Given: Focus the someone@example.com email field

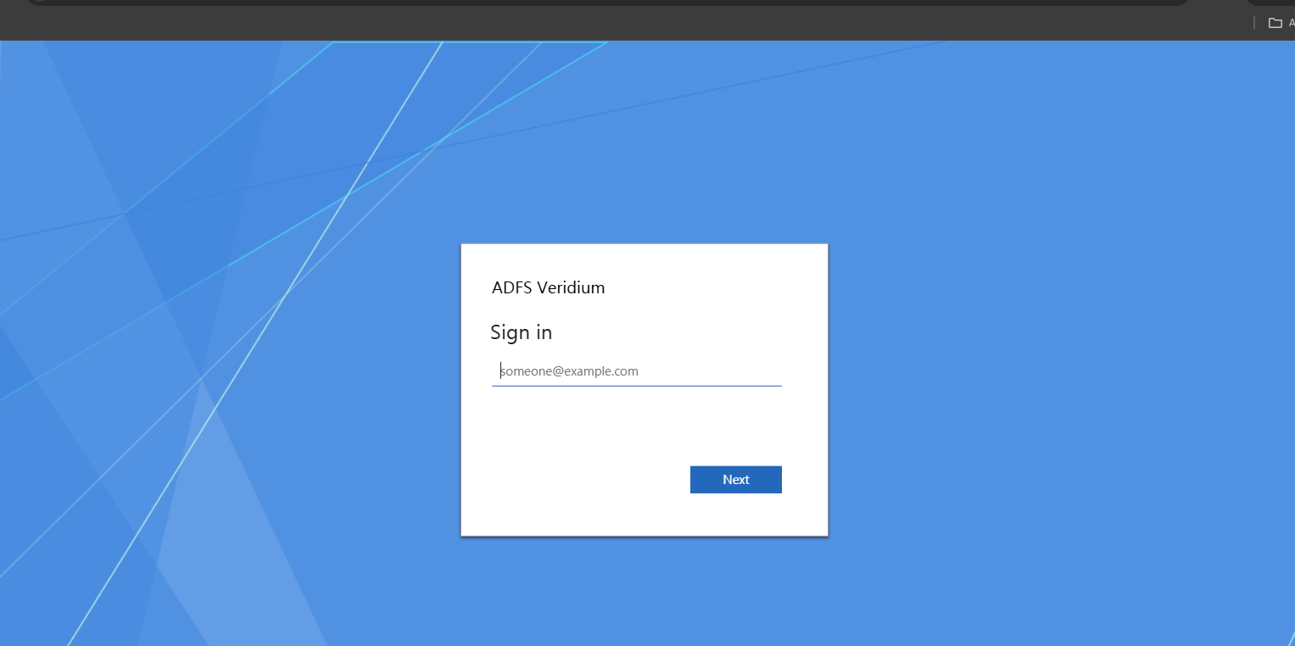Looking at the screenshot, I should coord(636,371).
